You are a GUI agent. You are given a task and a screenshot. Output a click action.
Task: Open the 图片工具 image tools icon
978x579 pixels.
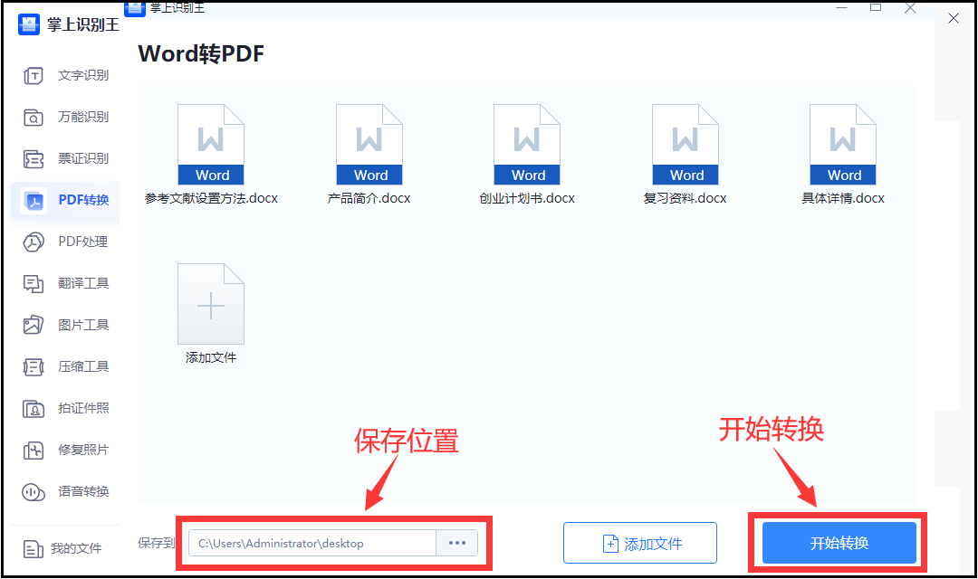[34, 326]
